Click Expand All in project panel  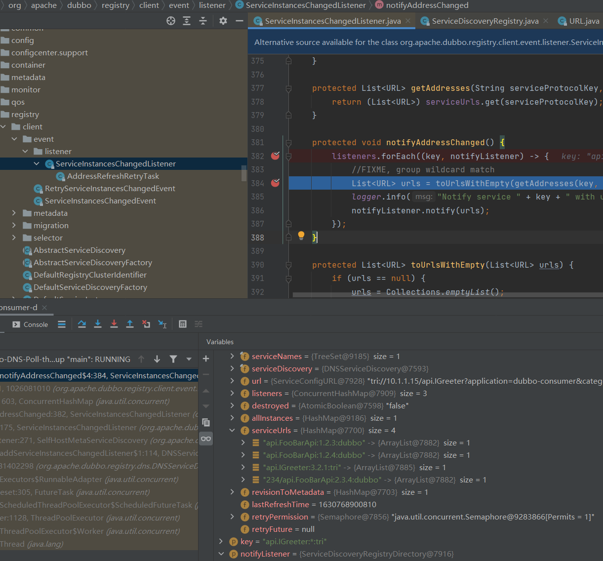pyautogui.click(x=187, y=21)
